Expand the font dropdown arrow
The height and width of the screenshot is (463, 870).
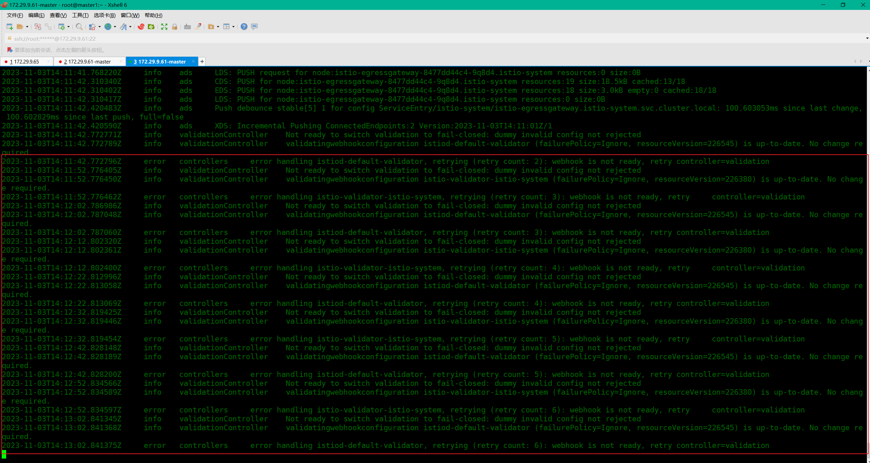(x=130, y=27)
